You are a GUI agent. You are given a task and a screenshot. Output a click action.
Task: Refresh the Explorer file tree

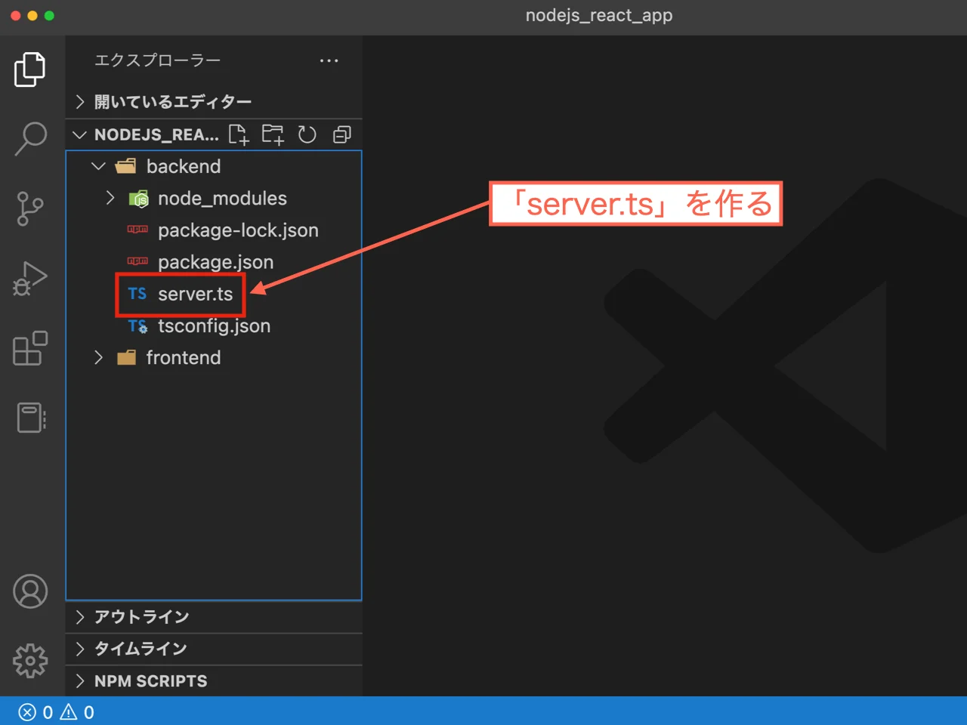[307, 134]
